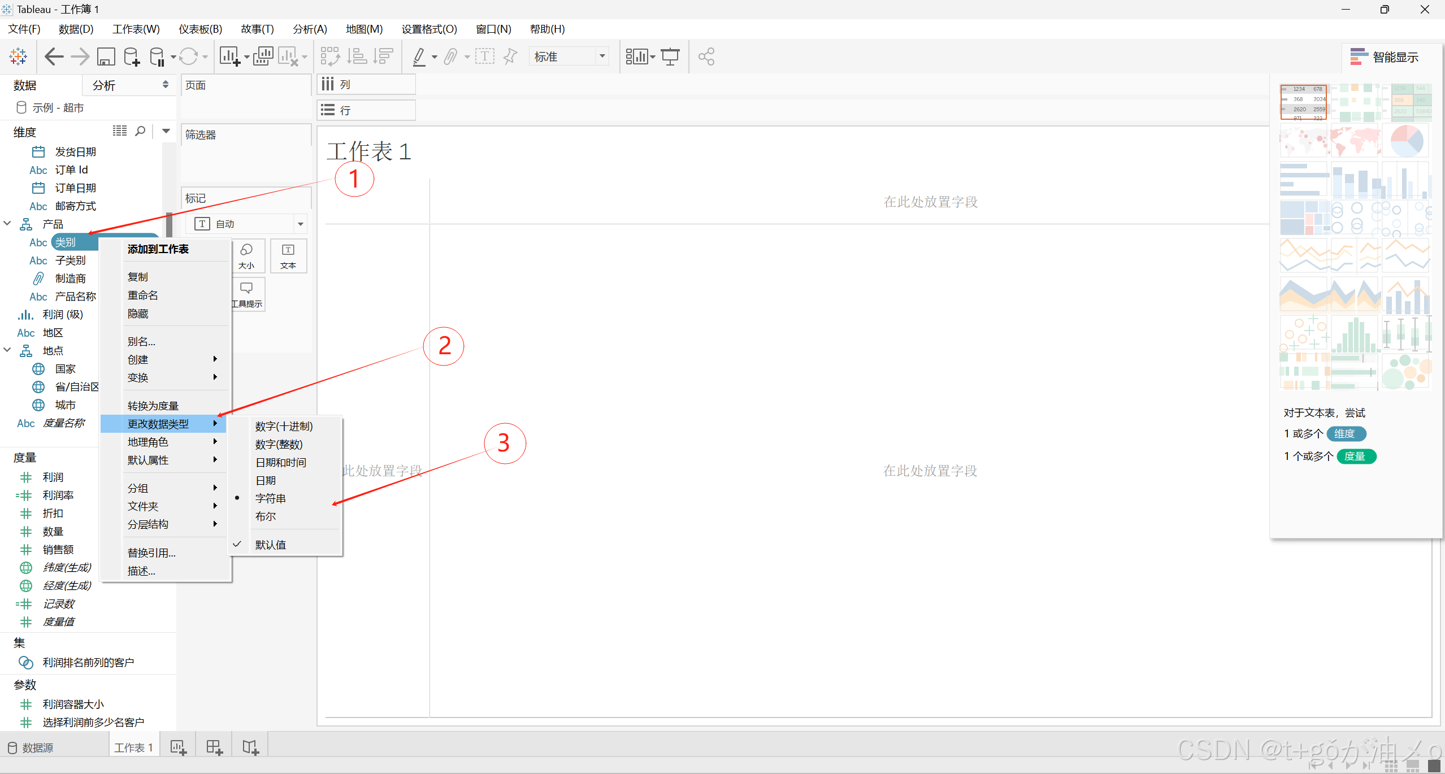Check the 默认值 option in the submenu
The height and width of the screenshot is (774, 1445).
click(270, 545)
